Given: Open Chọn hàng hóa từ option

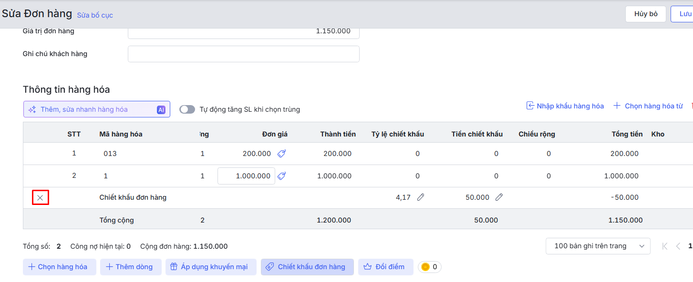Looking at the screenshot, I should click(x=648, y=106).
